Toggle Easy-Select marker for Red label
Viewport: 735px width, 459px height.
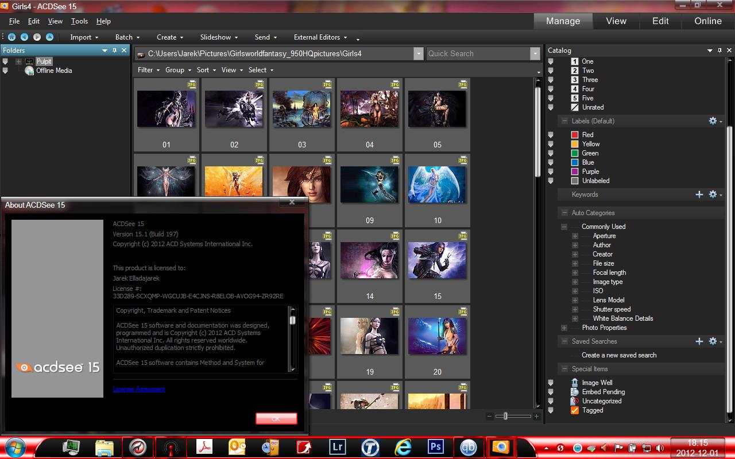point(551,135)
